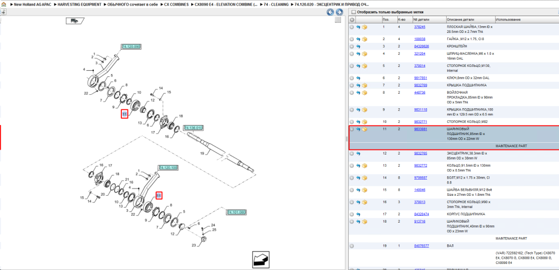Click package icon for part 9832772
Viewport: 559px width, 270px height.
pyautogui.click(x=364, y=166)
